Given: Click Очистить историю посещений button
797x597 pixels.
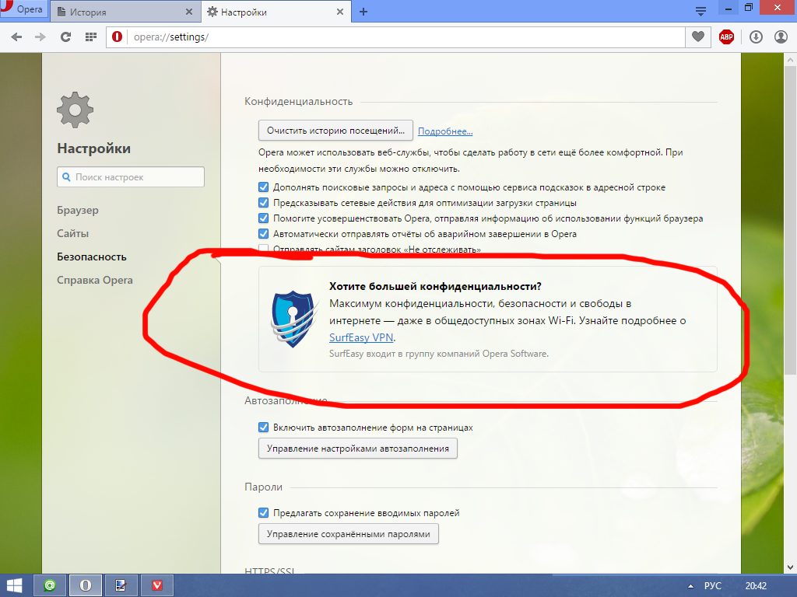Looking at the screenshot, I should 335,131.
